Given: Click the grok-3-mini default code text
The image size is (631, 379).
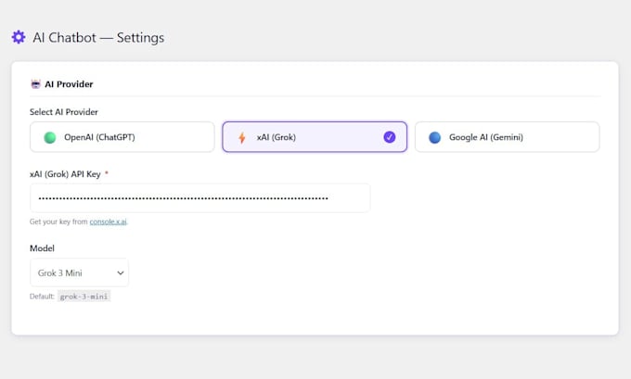Looking at the screenshot, I should 84,297.
